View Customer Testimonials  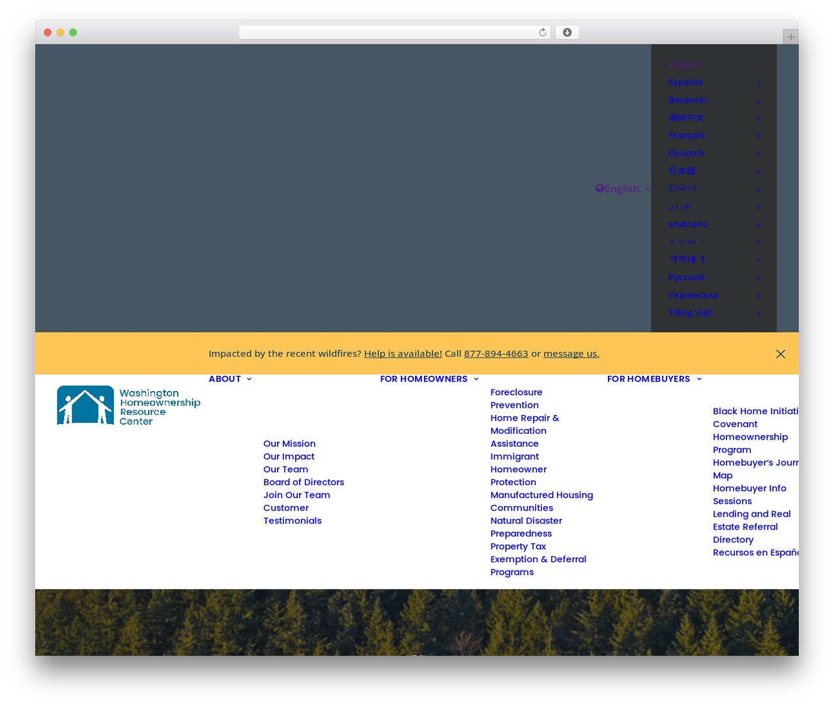point(293,515)
